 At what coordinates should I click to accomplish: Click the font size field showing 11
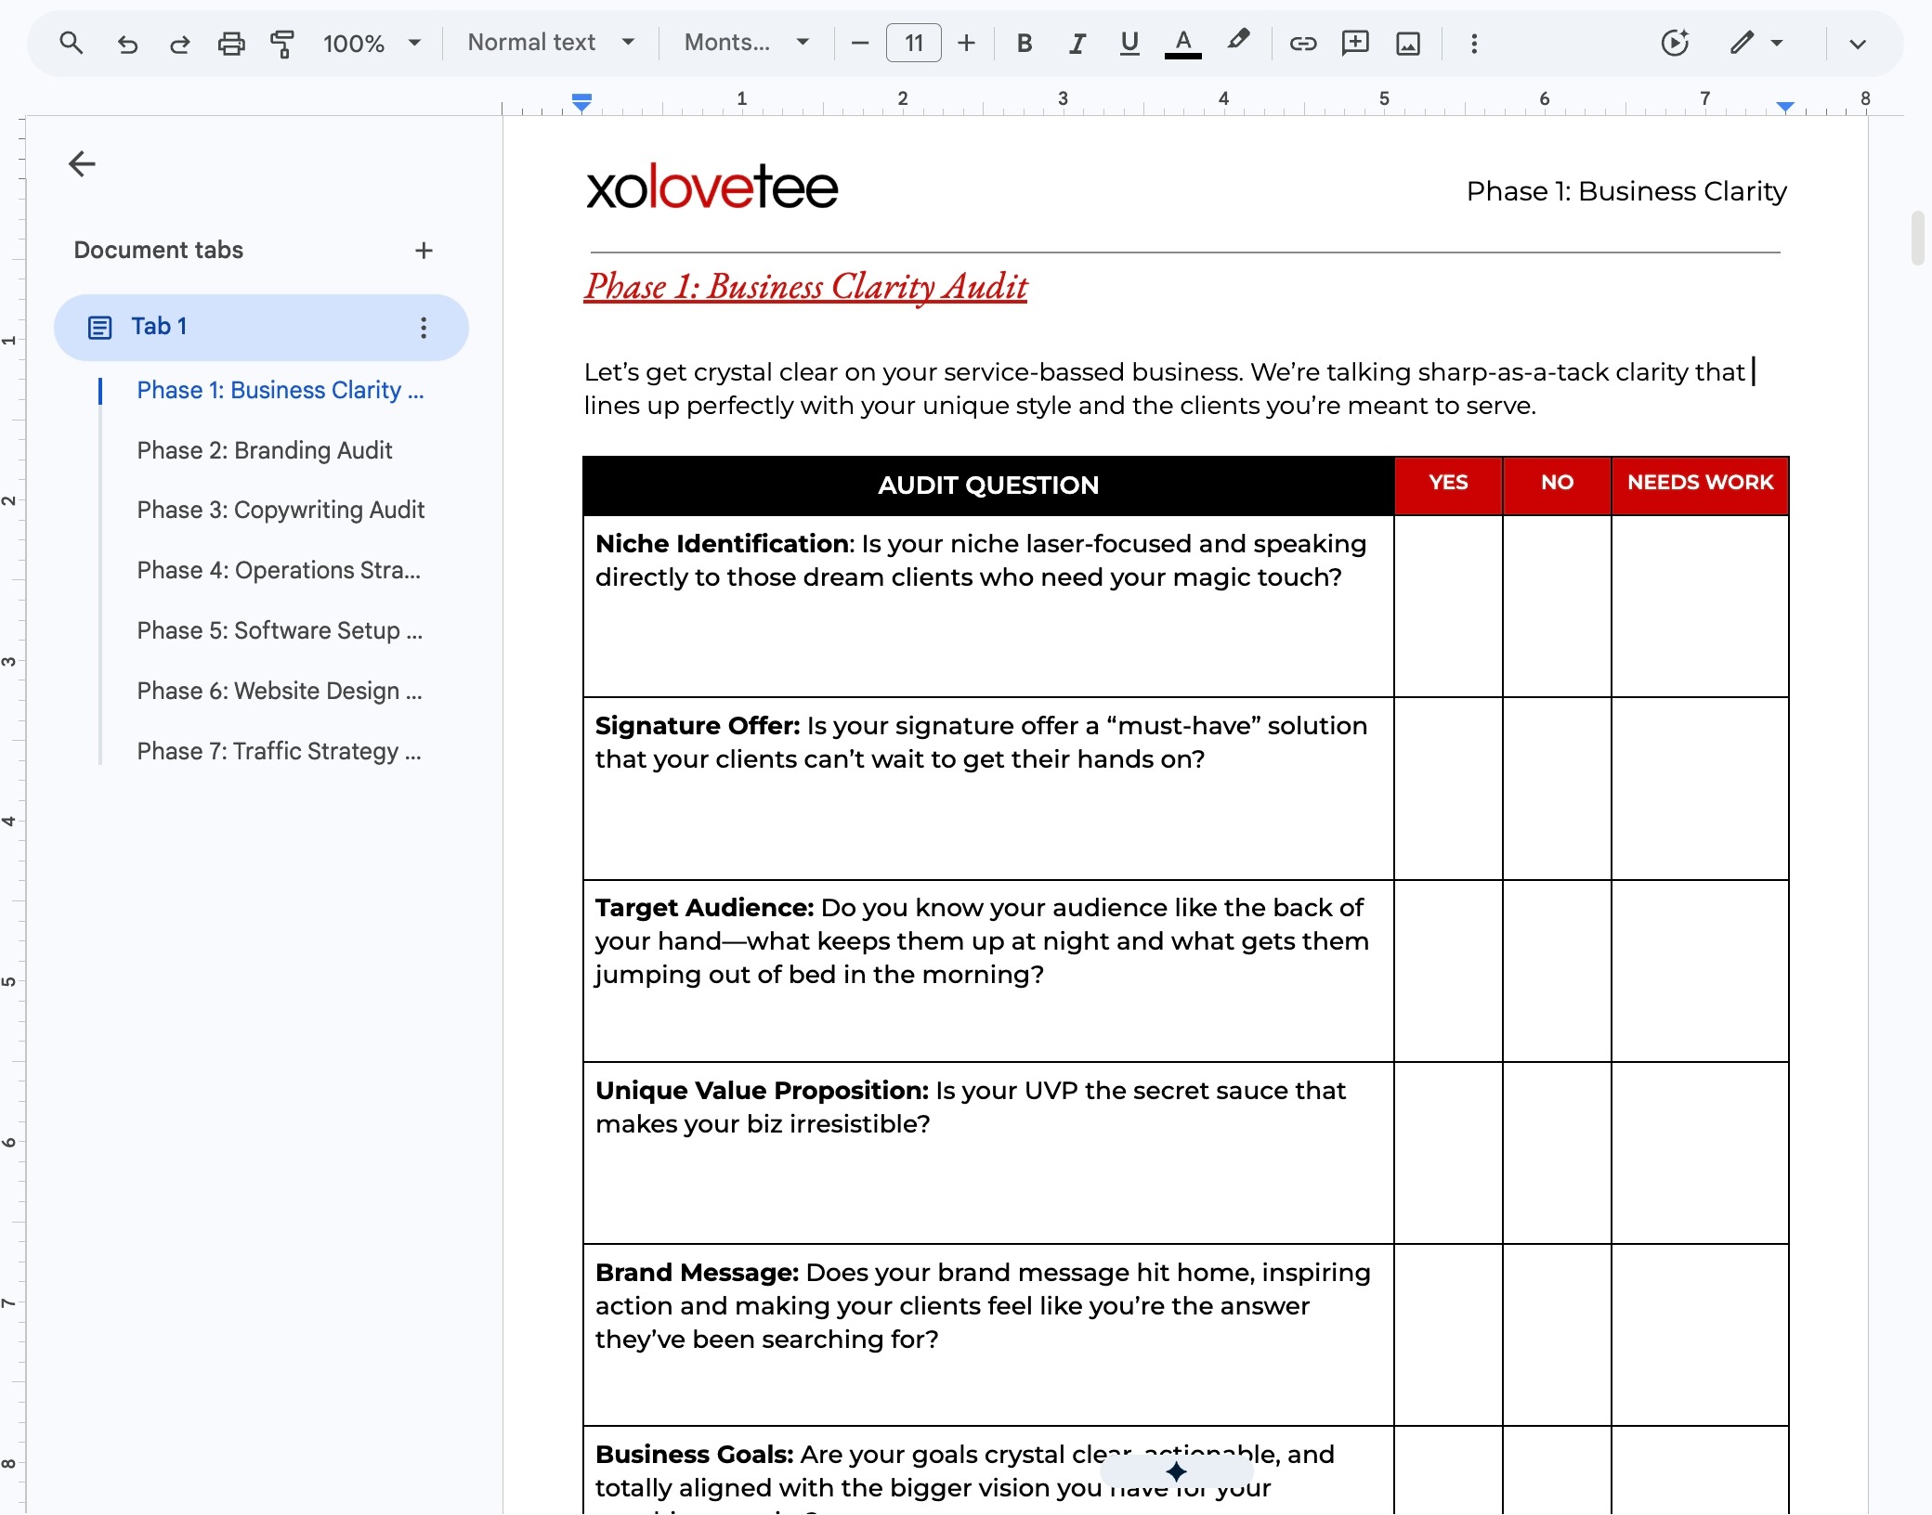coord(914,43)
